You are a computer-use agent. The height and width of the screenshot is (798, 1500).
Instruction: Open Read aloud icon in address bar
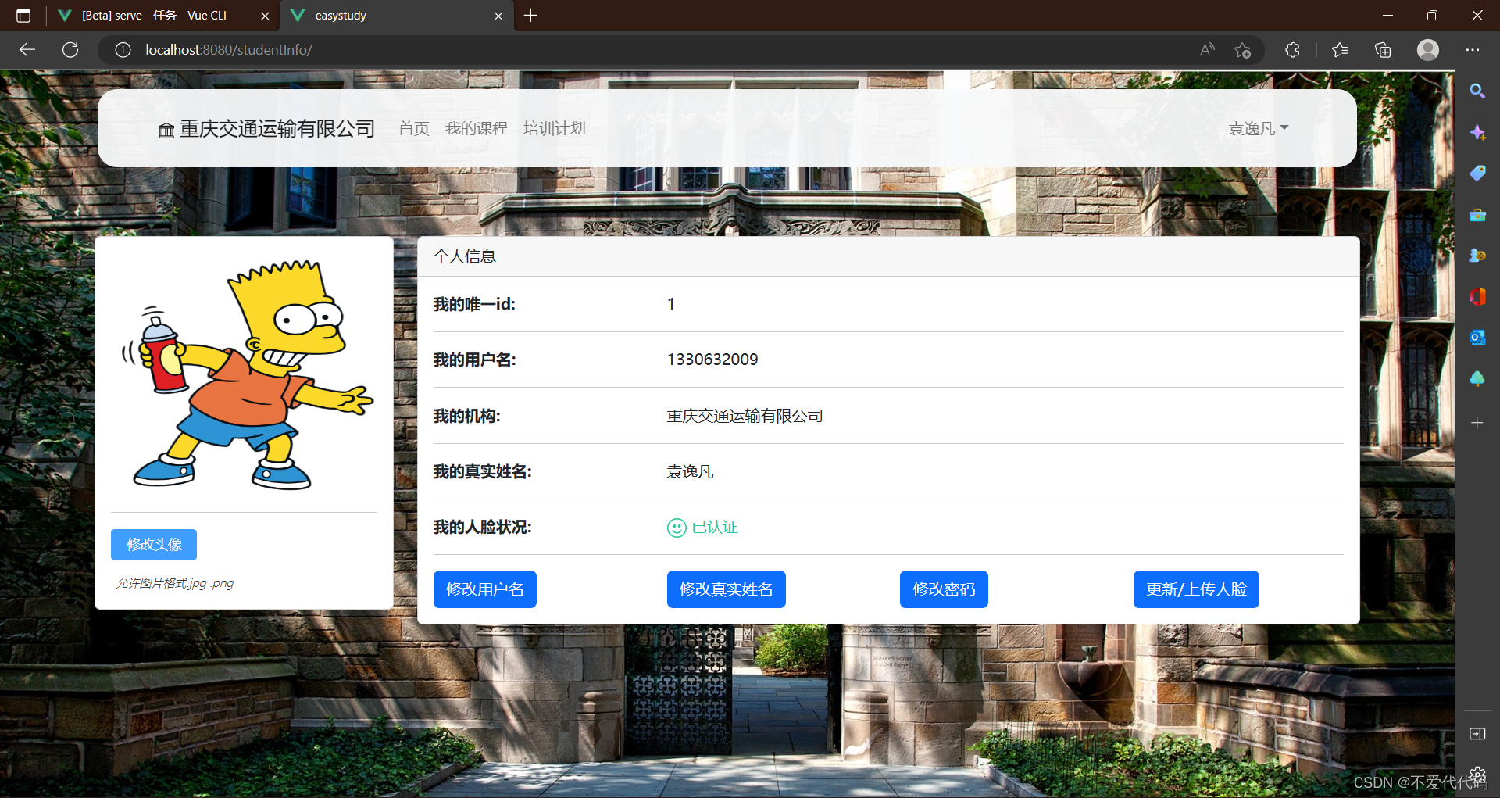(x=1207, y=50)
